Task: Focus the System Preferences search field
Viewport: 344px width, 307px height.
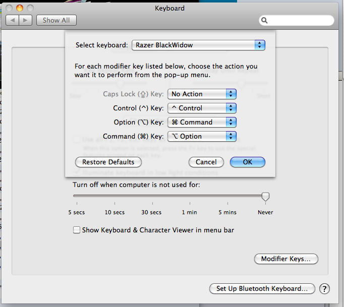Action: point(297,20)
